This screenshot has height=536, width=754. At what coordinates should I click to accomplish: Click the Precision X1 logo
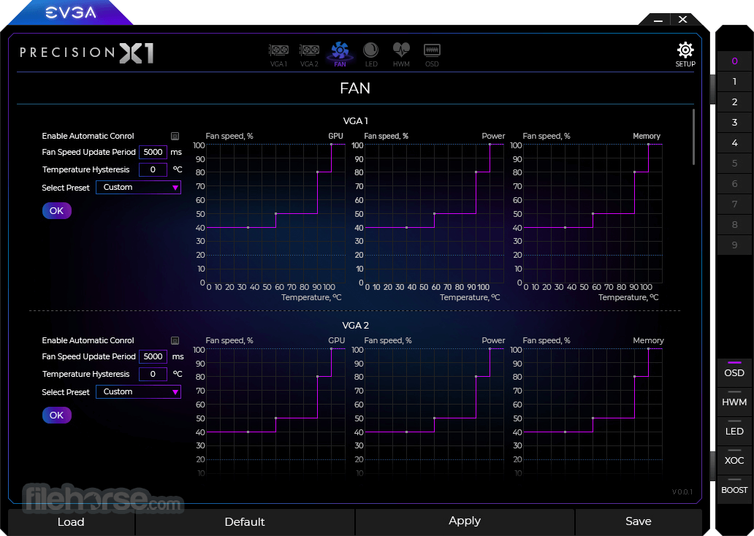(86, 53)
